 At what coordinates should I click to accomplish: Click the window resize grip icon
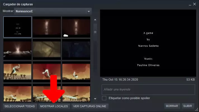pos(196,109)
